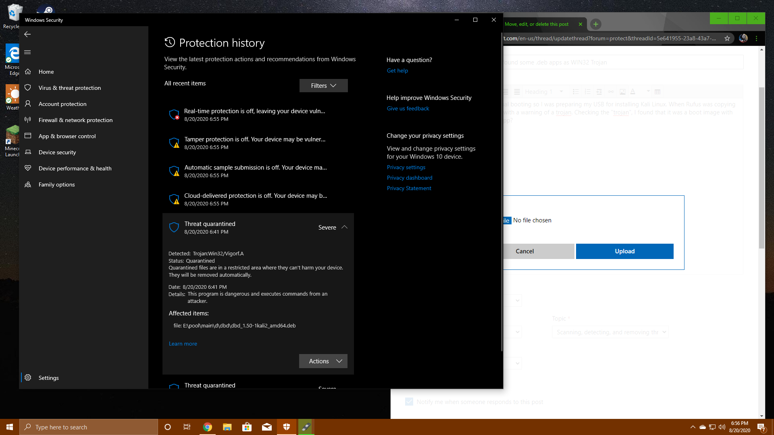Expand the Severe threat severity chevron
Image resolution: width=774 pixels, height=435 pixels.
[x=345, y=227]
